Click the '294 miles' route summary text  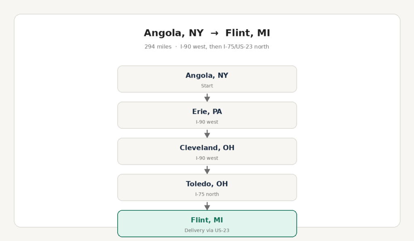coord(158,47)
